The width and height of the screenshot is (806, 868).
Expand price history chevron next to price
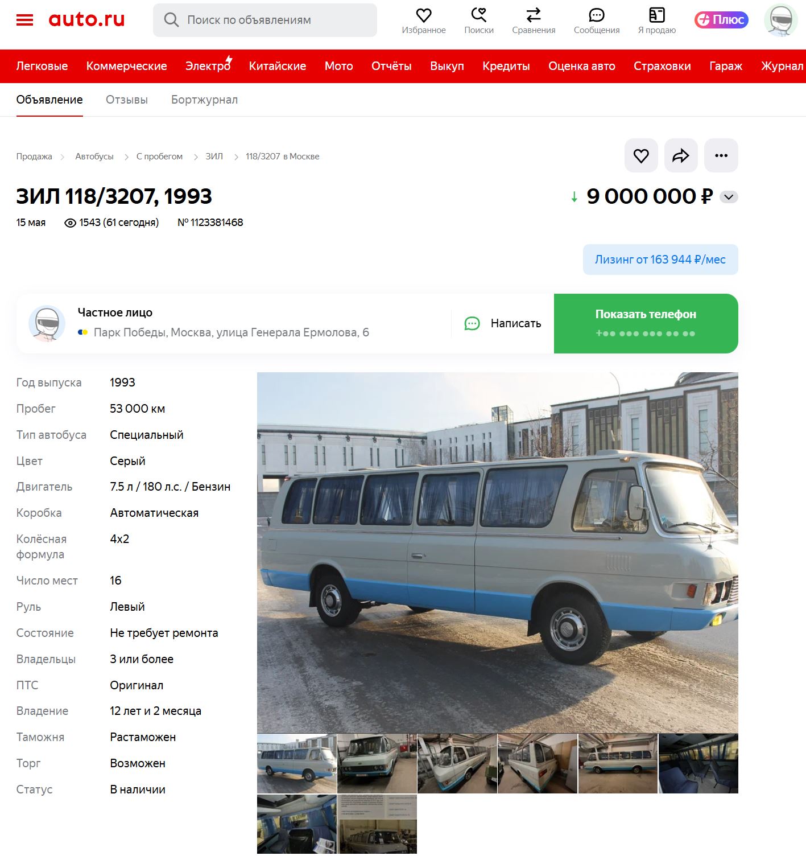click(x=729, y=197)
